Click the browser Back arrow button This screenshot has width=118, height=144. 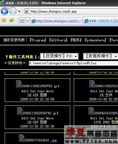coord(4,11)
